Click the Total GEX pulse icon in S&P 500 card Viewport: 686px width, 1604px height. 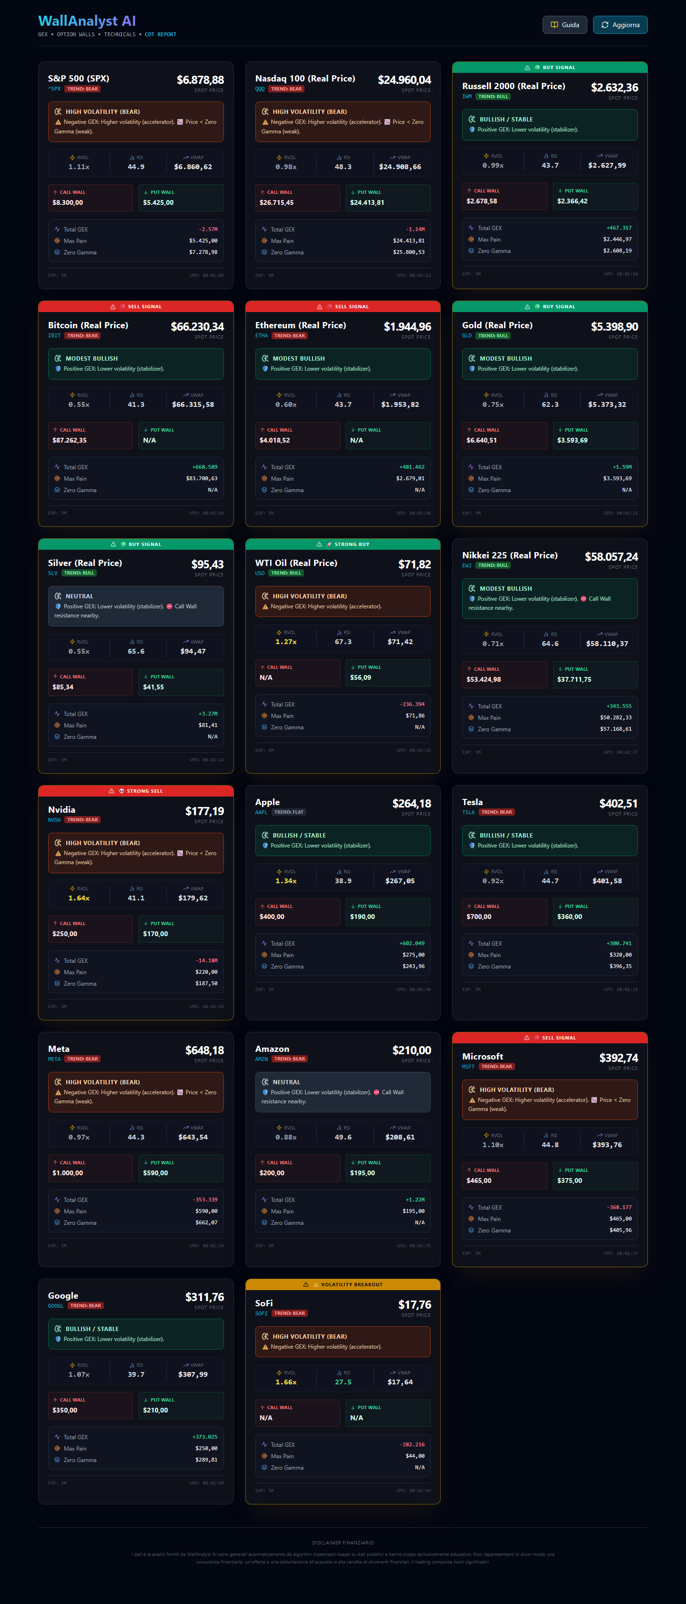coord(57,229)
